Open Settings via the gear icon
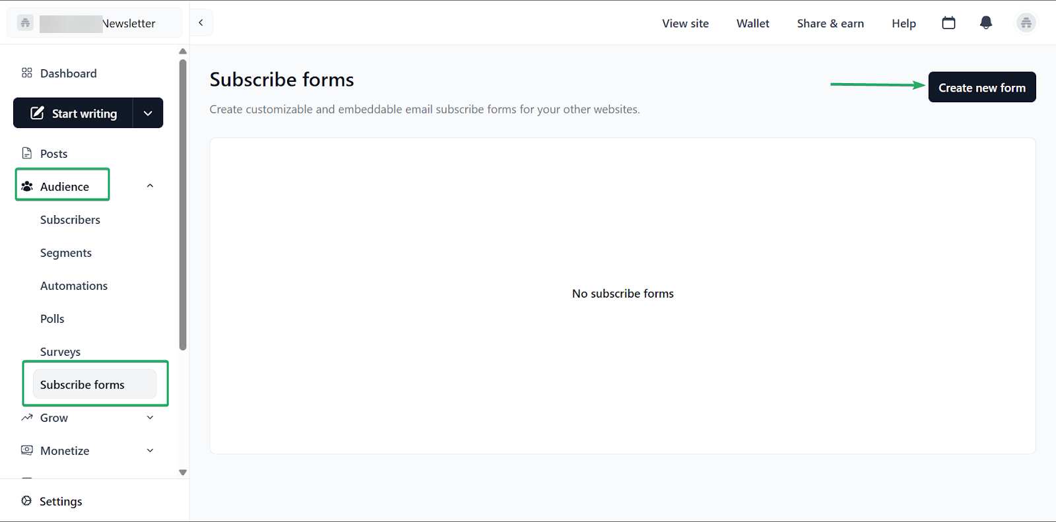This screenshot has height=522, width=1056. click(x=26, y=500)
